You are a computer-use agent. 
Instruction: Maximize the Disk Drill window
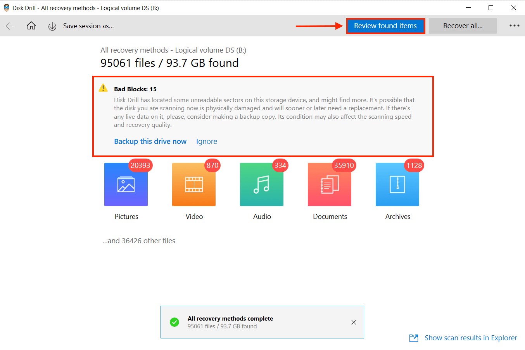tap(491, 8)
